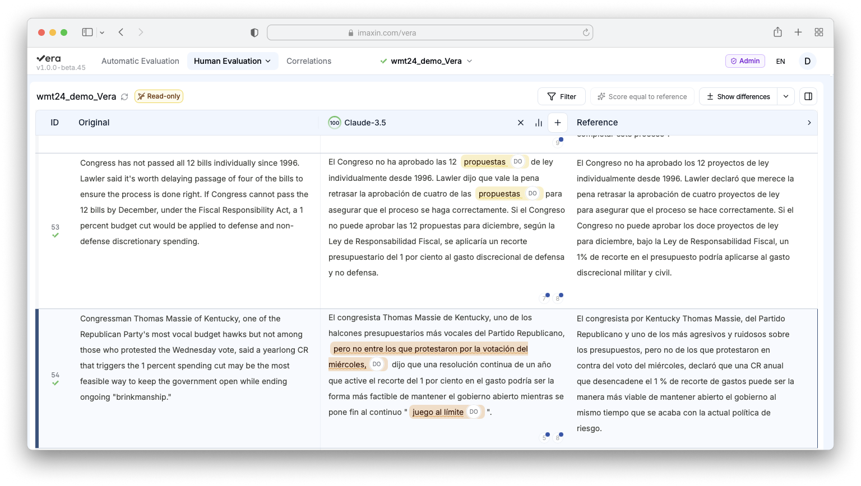Select the highlighted 'juego al límite' annotation
The image size is (861, 486).
[x=438, y=412]
